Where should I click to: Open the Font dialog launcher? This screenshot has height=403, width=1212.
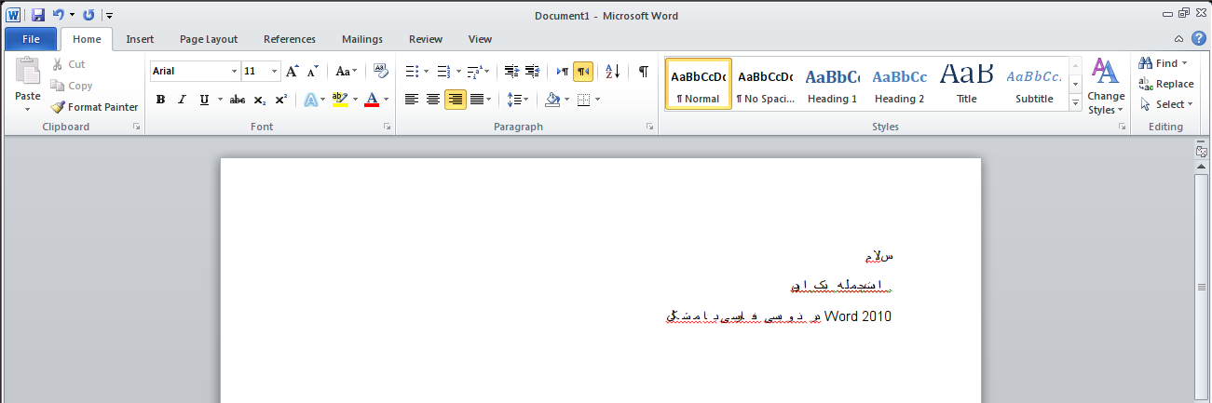point(388,127)
